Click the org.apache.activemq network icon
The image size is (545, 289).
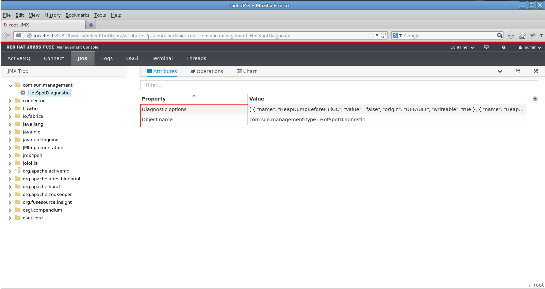(x=18, y=170)
